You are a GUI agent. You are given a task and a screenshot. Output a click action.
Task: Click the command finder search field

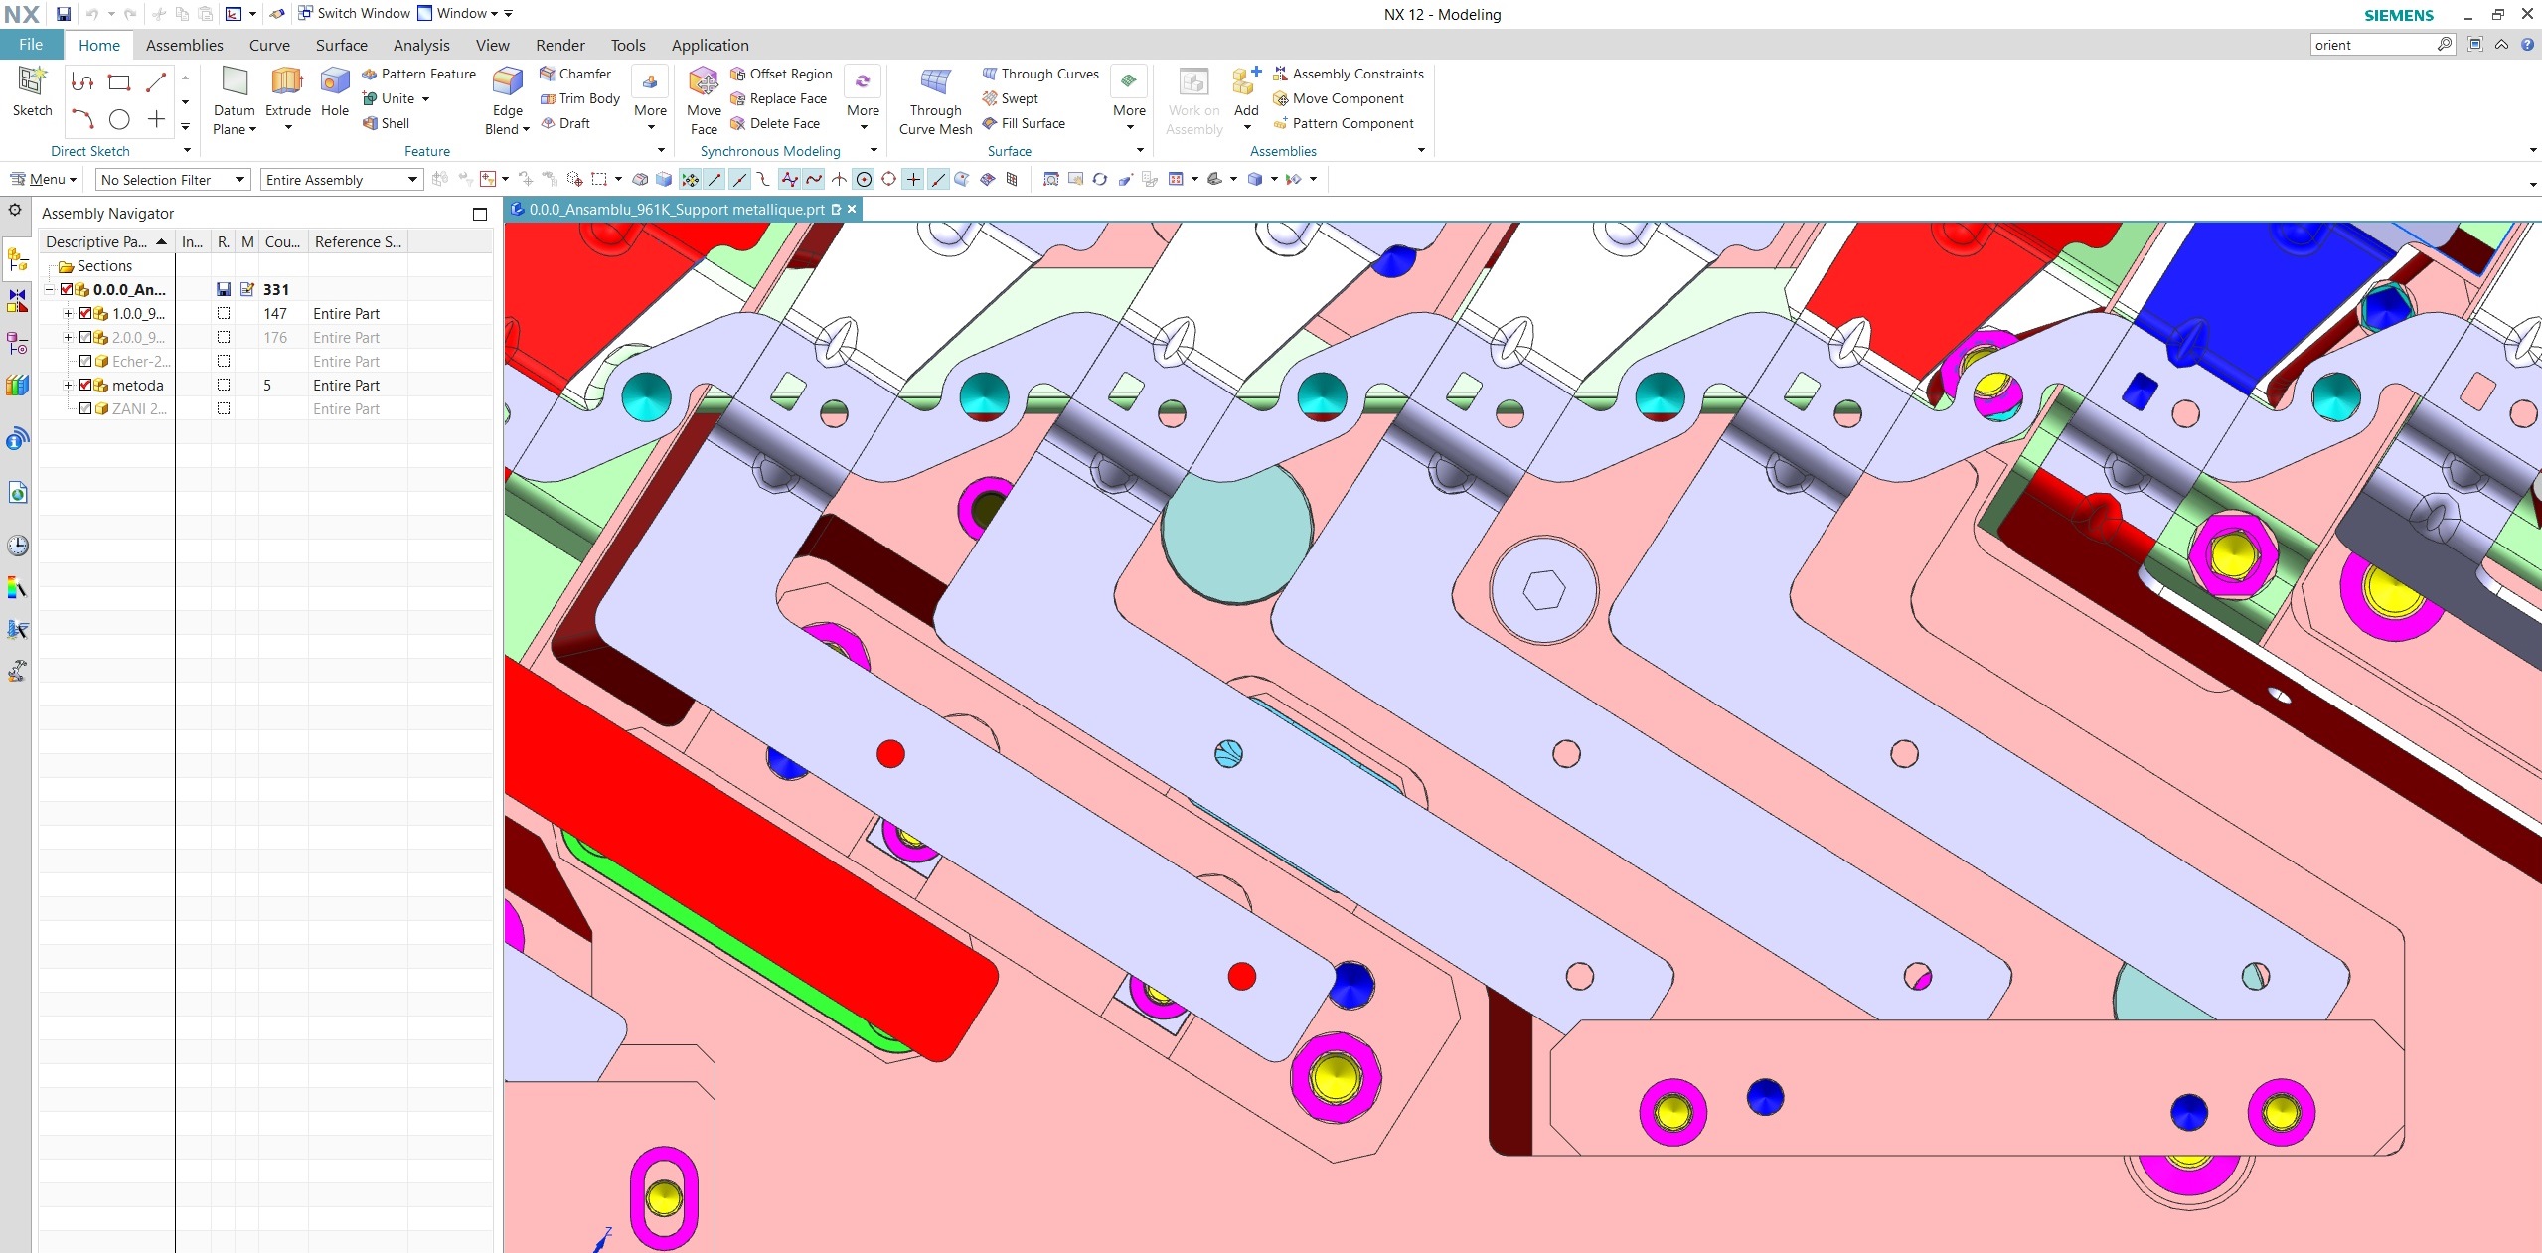(x=2371, y=45)
